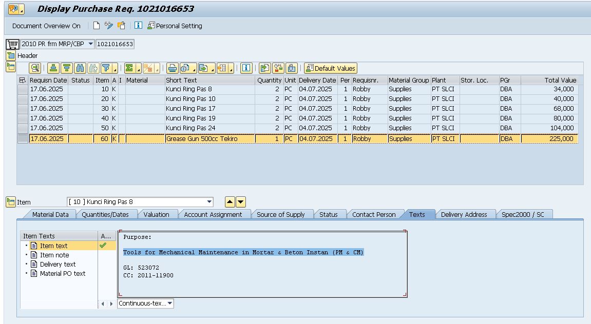Image resolution: width=591 pixels, height=324 pixels.
Task: Select the Texts tab
Action: pyautogui.click(x=417, y=214)
